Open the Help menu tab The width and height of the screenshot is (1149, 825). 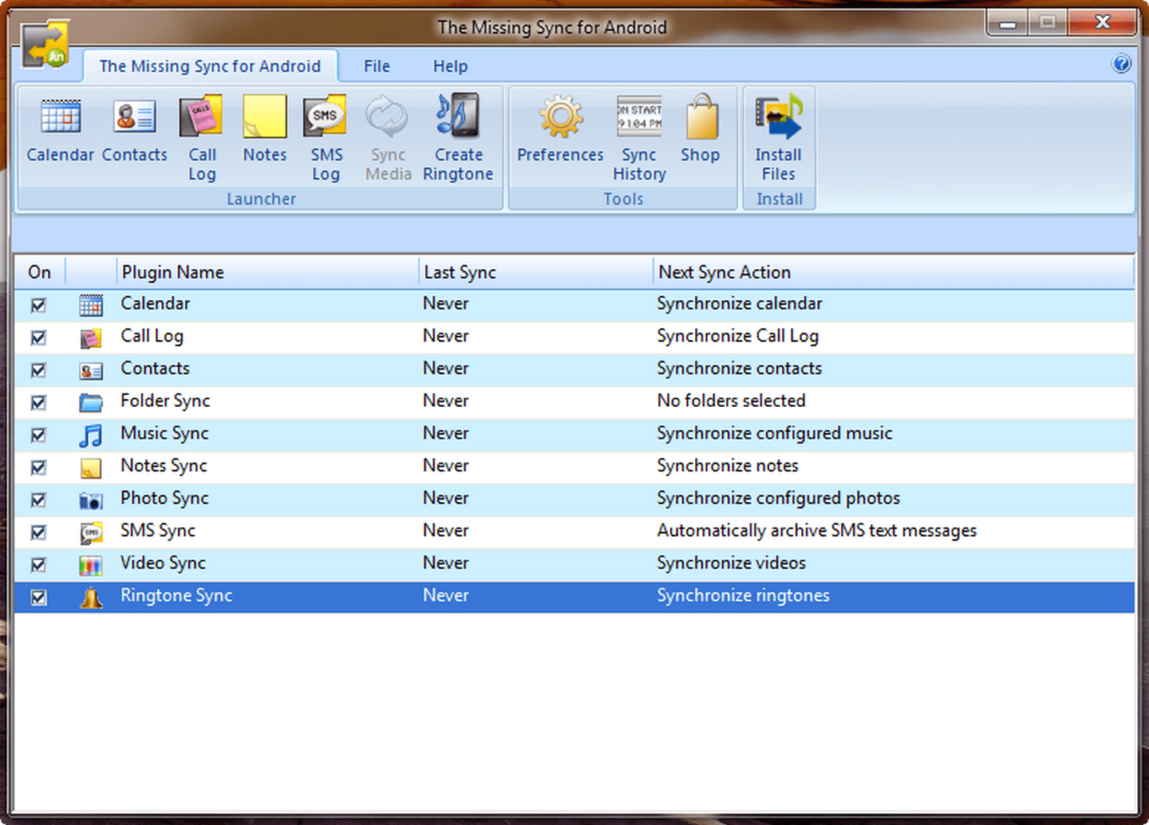pos(450,66)
